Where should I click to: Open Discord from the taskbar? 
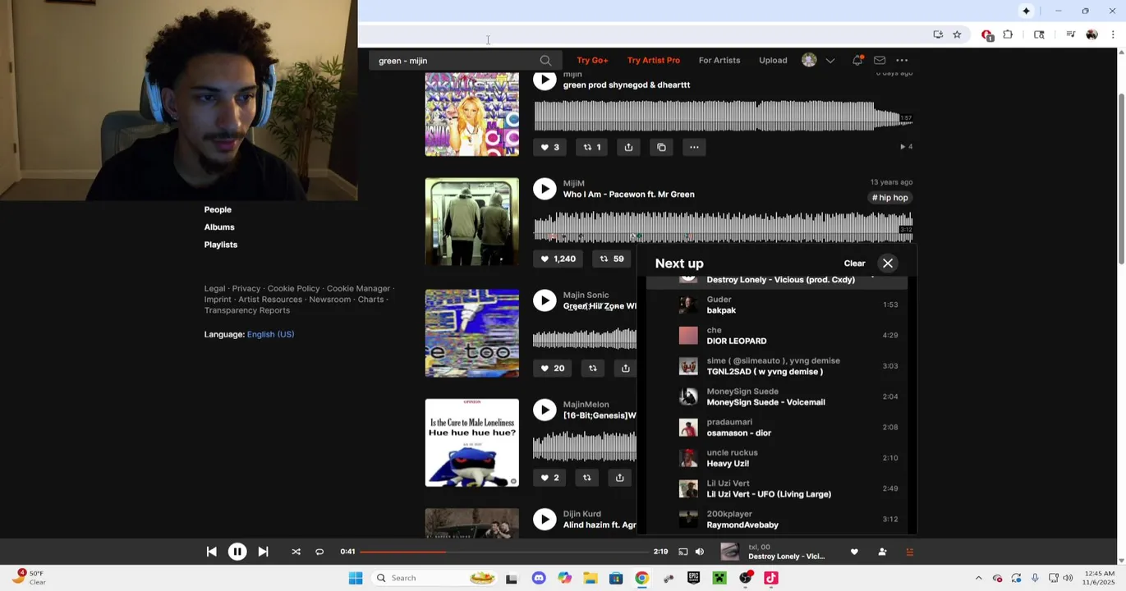point(539,578)
